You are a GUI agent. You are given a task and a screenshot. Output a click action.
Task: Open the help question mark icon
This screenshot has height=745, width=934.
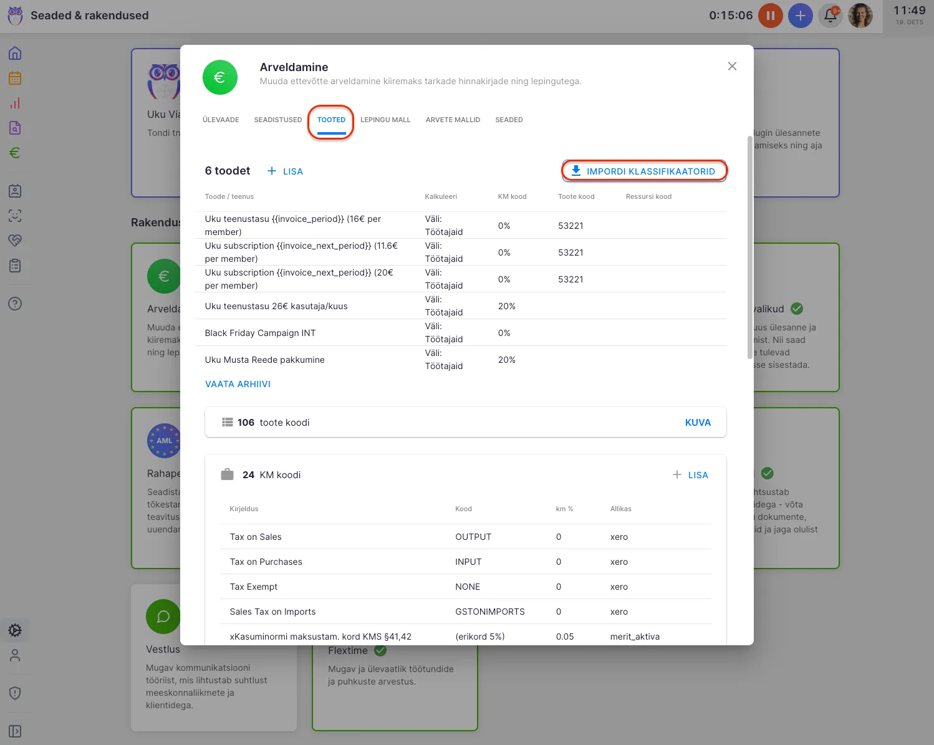(15, 304)
